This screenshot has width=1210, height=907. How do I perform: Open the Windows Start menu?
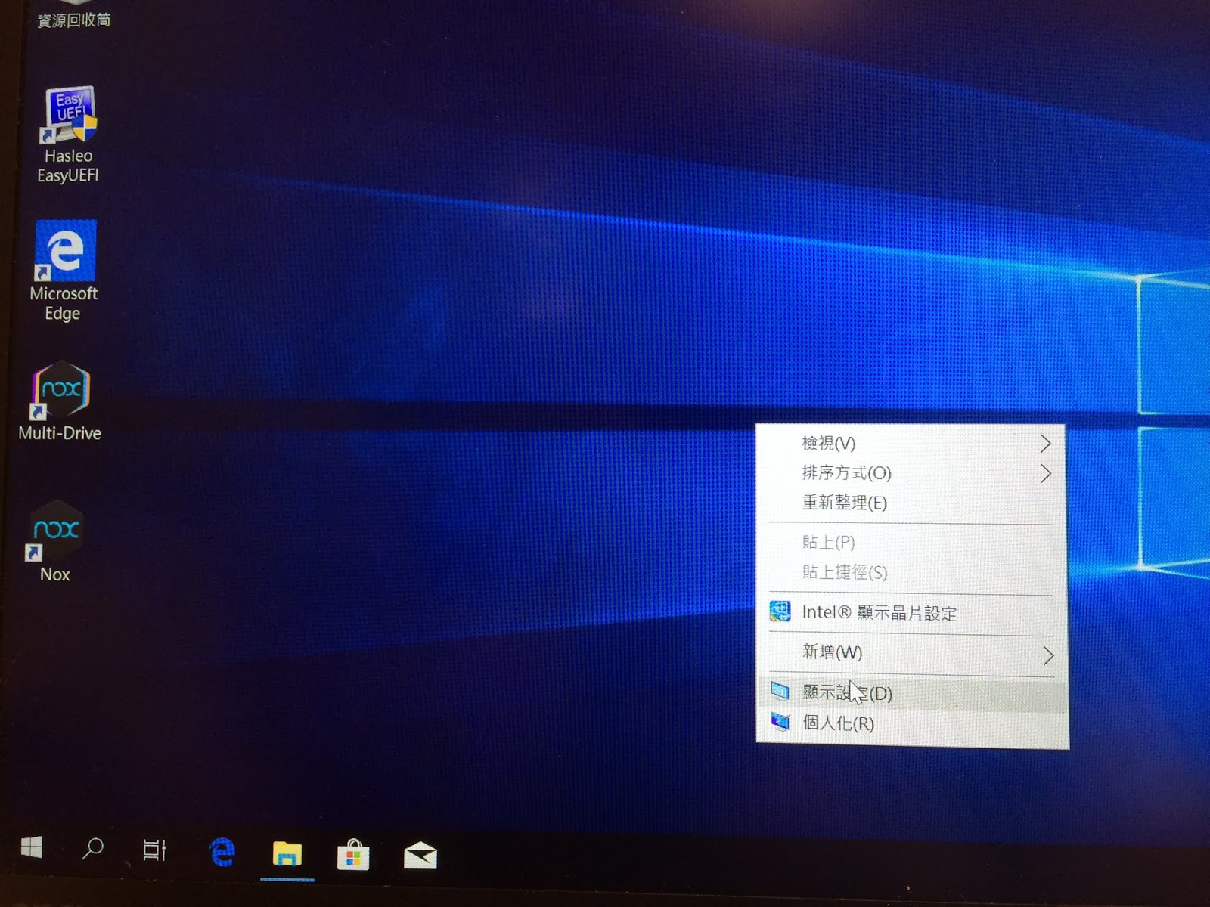pos(31,848)
